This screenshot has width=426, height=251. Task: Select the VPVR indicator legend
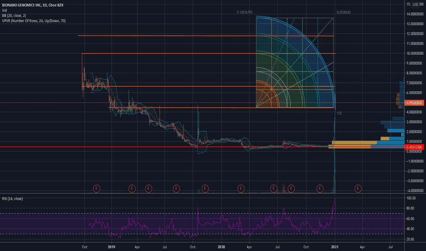coord(34,21)
